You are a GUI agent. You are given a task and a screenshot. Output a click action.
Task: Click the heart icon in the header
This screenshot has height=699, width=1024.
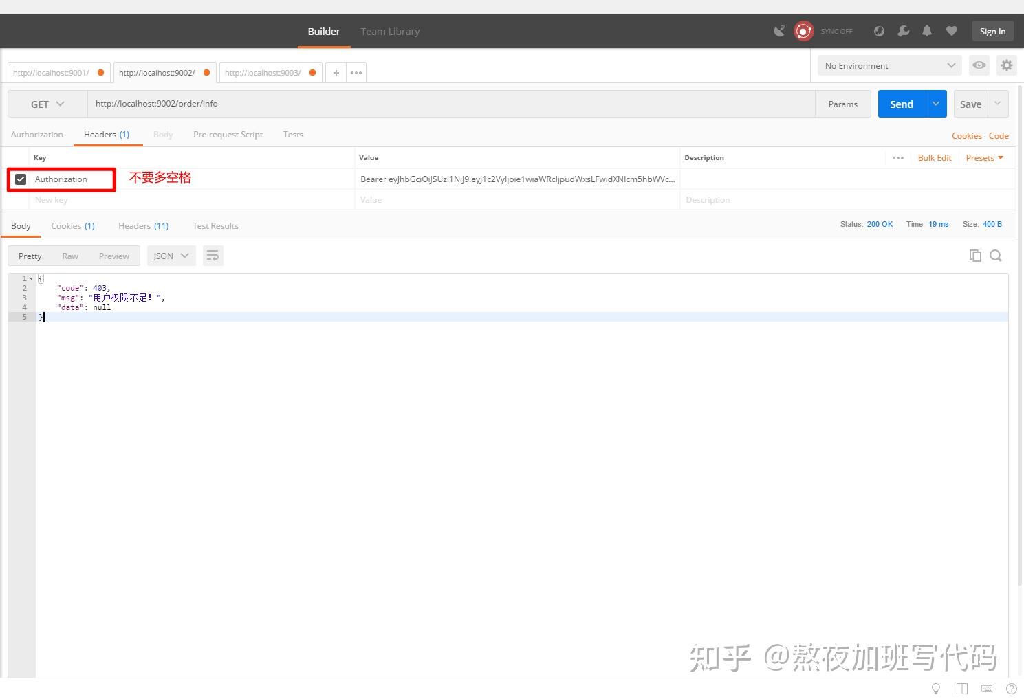952,31
